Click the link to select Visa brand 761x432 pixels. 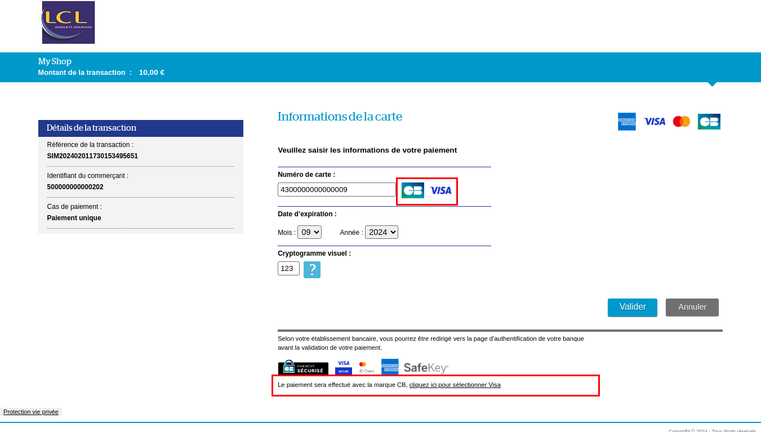pyautogui.click(x=455, y=385)
